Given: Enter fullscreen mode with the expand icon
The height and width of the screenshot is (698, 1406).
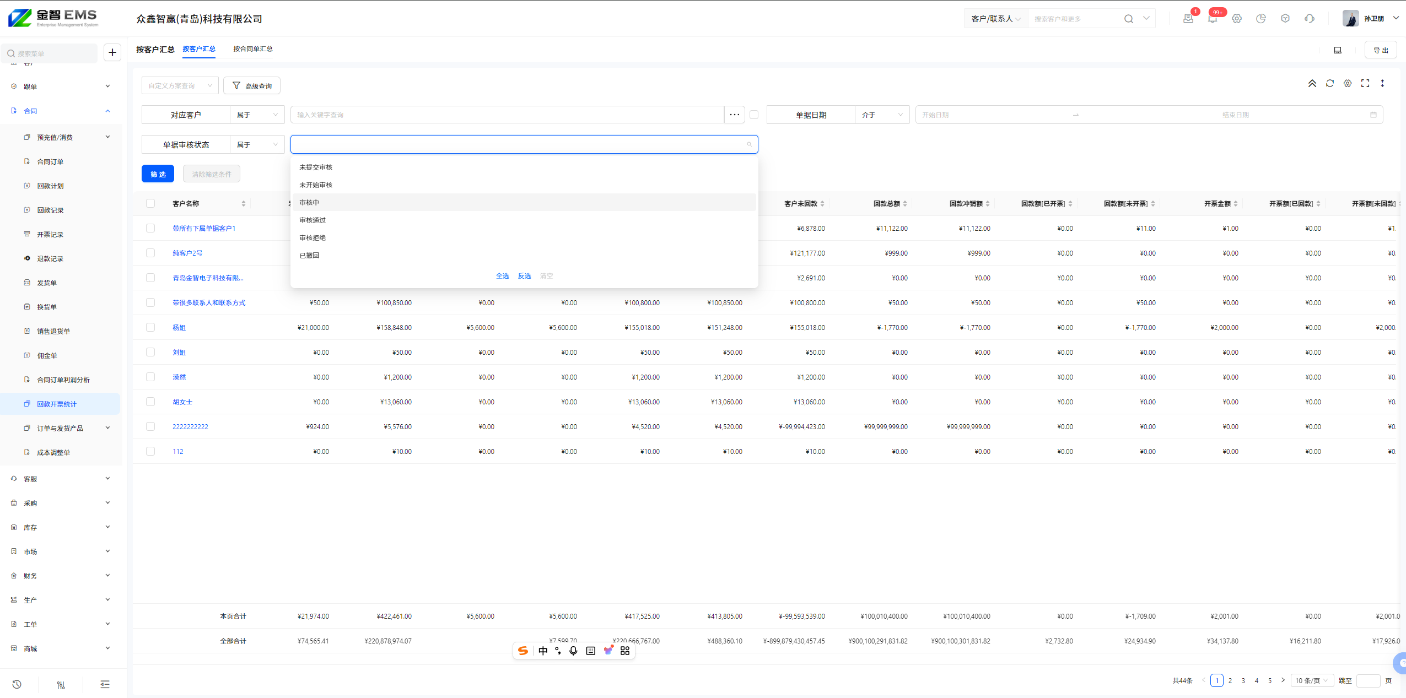Looking at the screenshot, I should tap(1365, 83).
